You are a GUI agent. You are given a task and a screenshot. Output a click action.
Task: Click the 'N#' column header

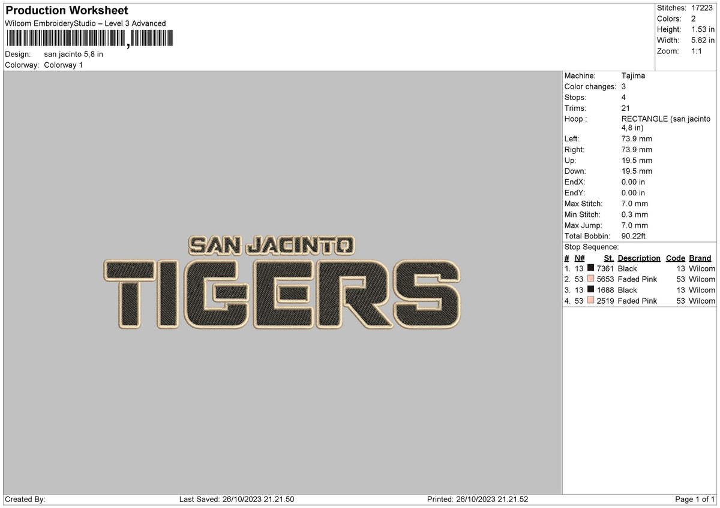click(x=580, y=258)
